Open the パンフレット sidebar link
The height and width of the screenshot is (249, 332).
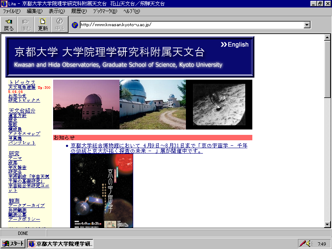tap(22, 143)
